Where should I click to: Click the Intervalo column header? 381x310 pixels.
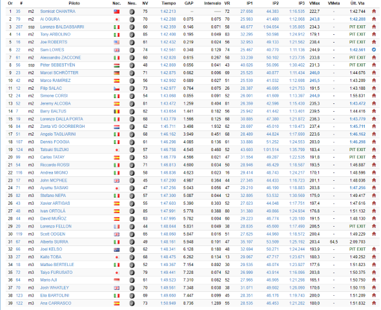(212, 3)
